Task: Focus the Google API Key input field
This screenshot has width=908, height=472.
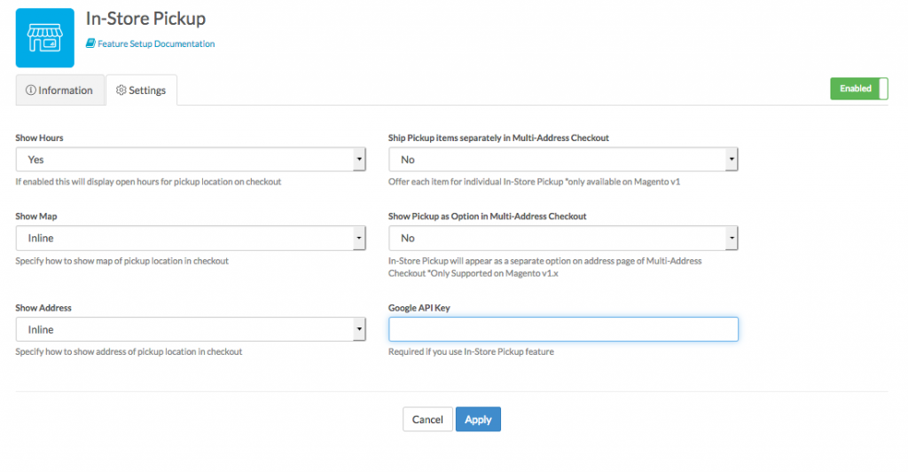Action: (563, 329)
